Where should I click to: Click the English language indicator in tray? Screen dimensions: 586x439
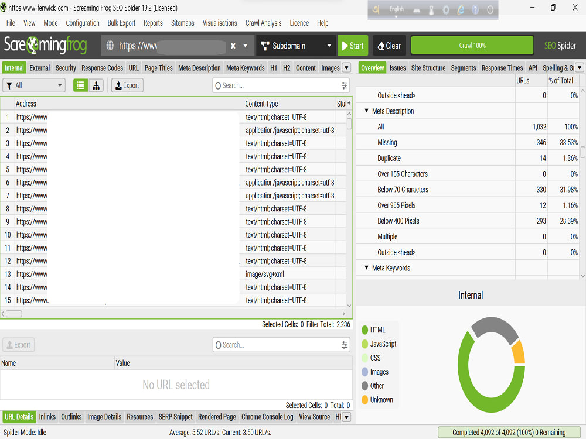pyautogui.click(x=396, y=9)
